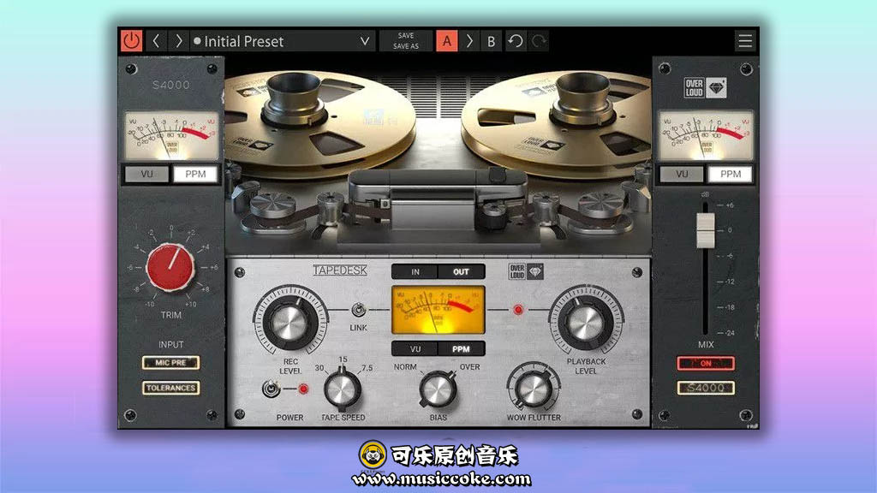877x493 pixels.
Task: Switch the input meter to PPM
Action: 195,174
